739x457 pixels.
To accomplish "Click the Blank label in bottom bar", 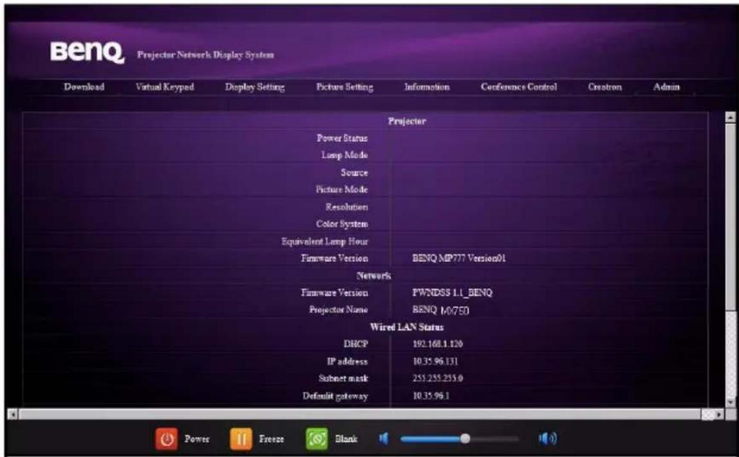I will click(346, 439).
